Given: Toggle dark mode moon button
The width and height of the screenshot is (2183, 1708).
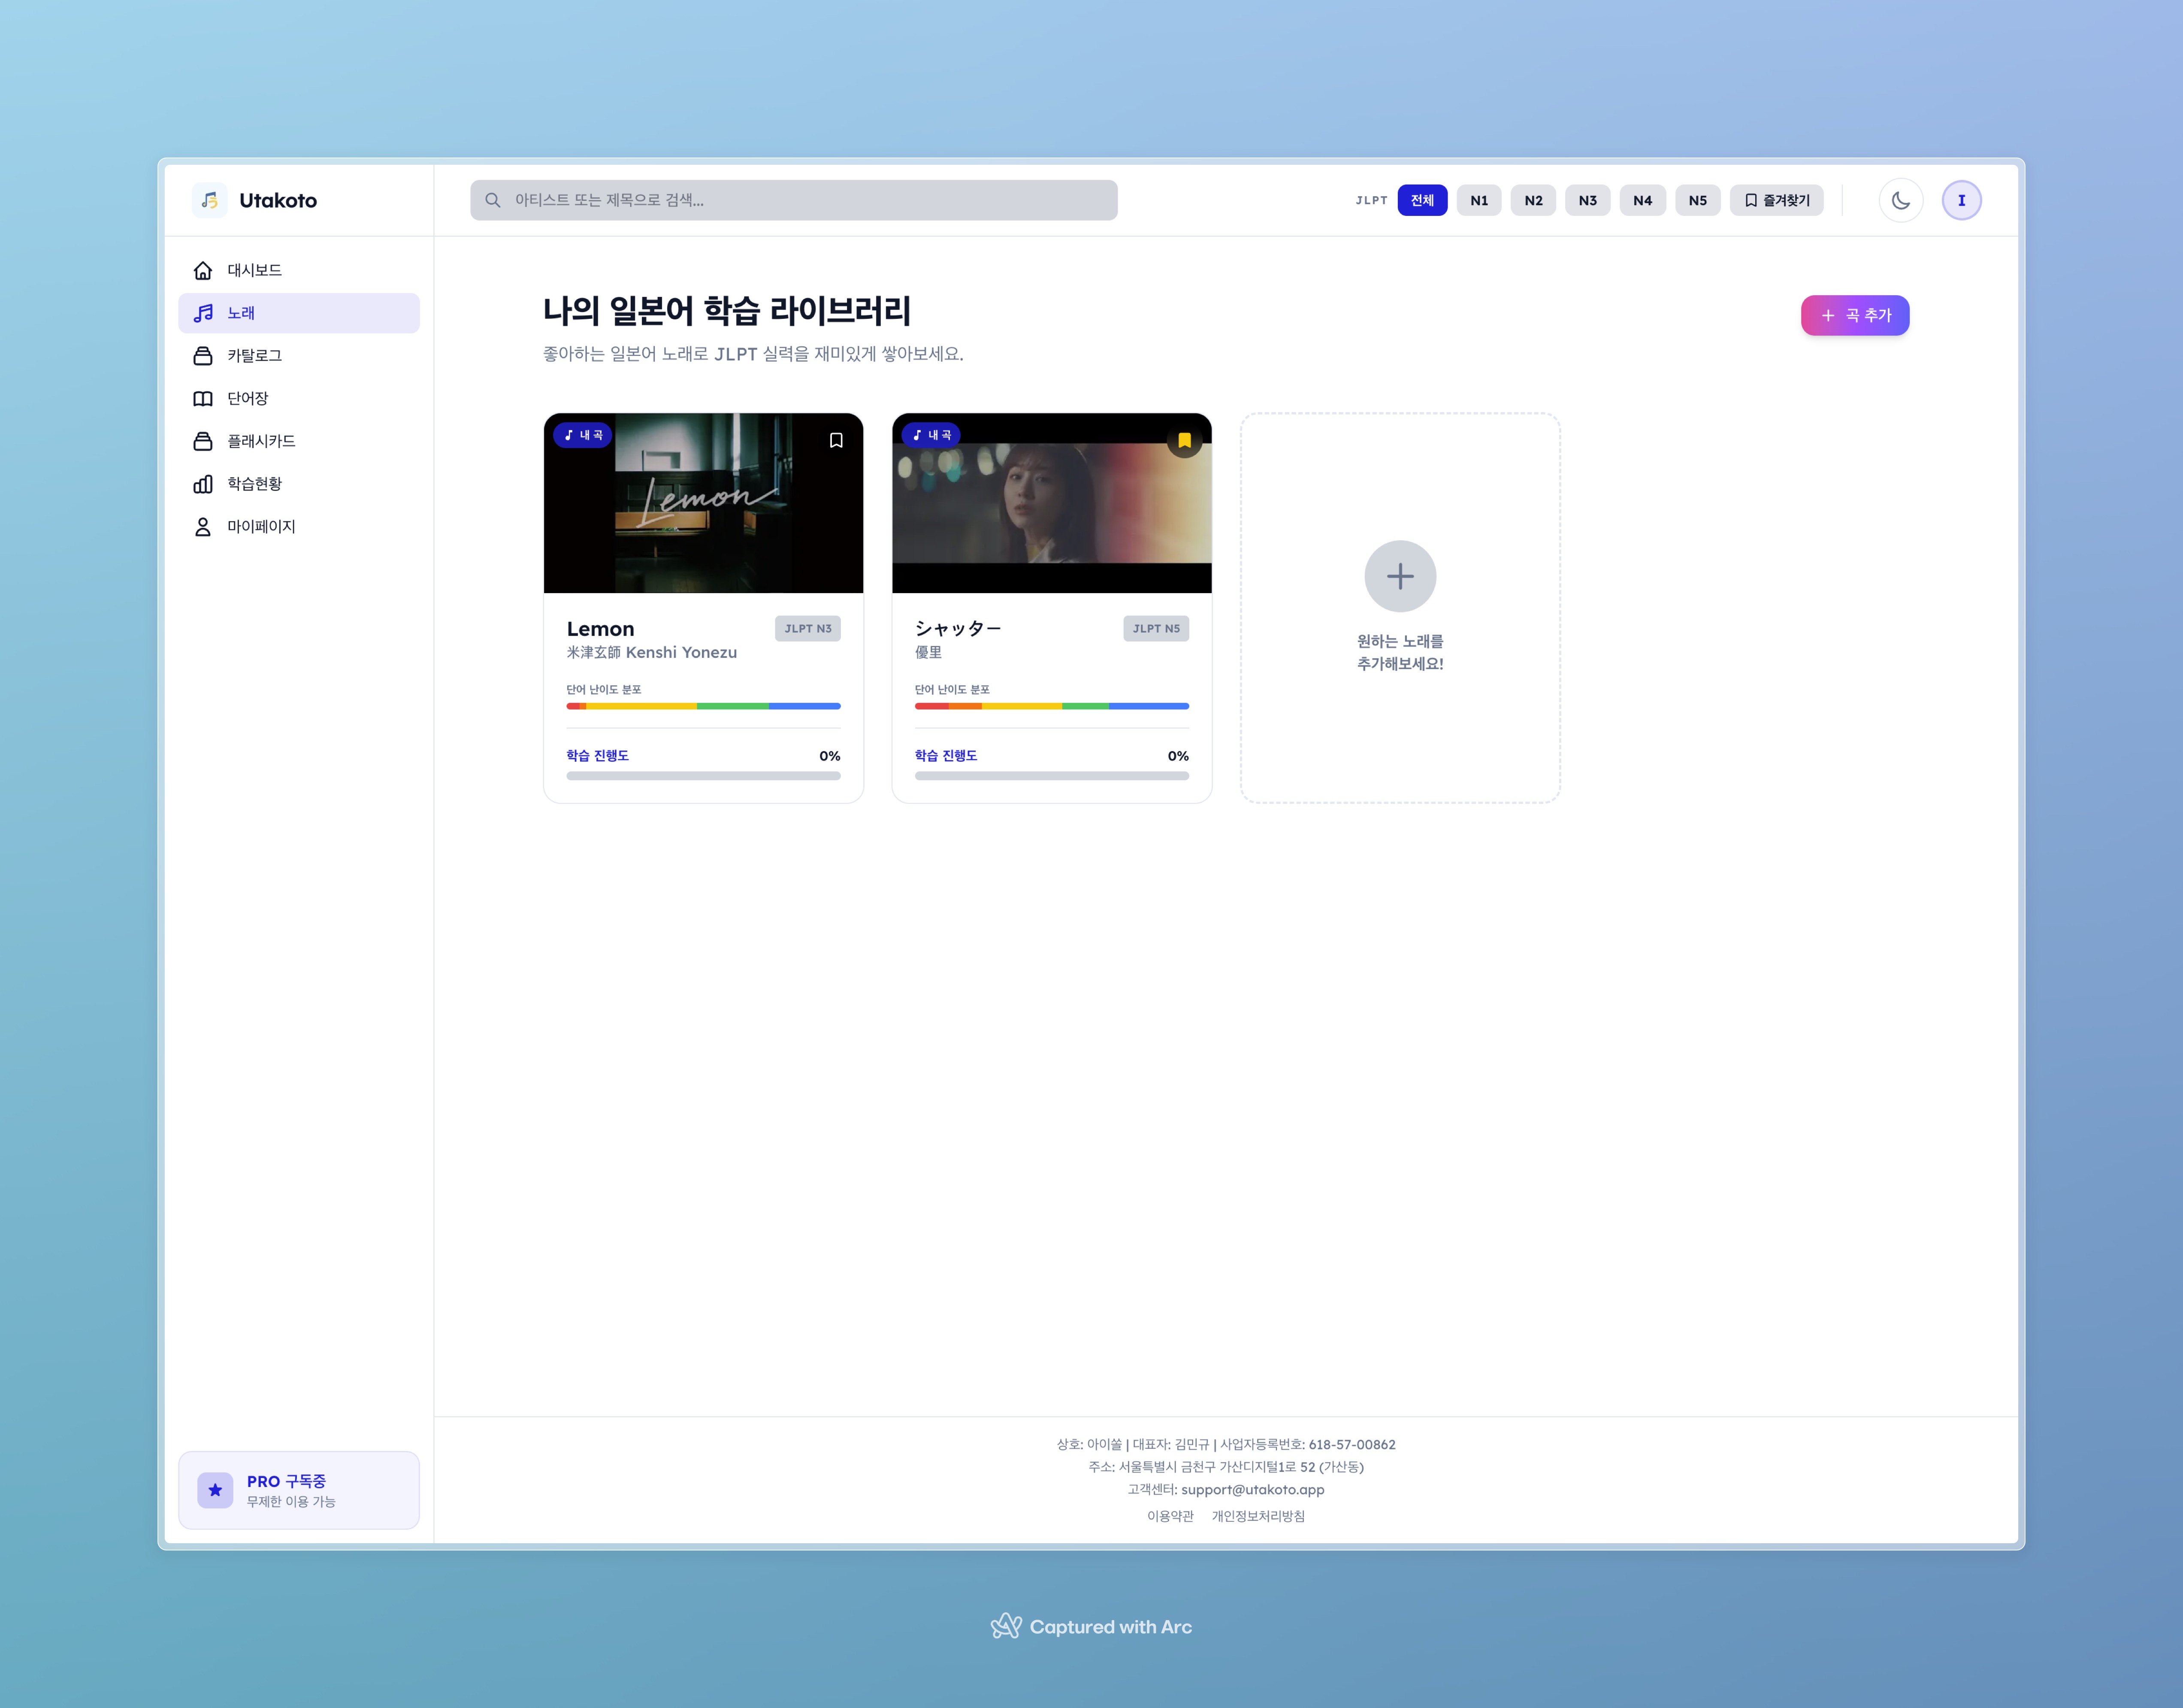Looking at the screenshot, I should pos(1900,200).
